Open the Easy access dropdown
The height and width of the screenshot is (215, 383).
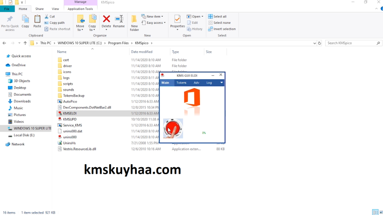[x=154, y=23]
